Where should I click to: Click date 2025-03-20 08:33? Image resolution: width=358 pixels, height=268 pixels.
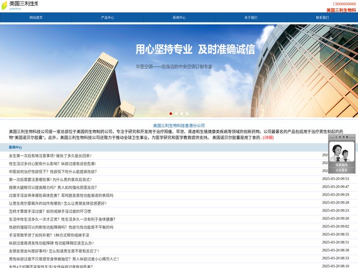coord(336,259)
